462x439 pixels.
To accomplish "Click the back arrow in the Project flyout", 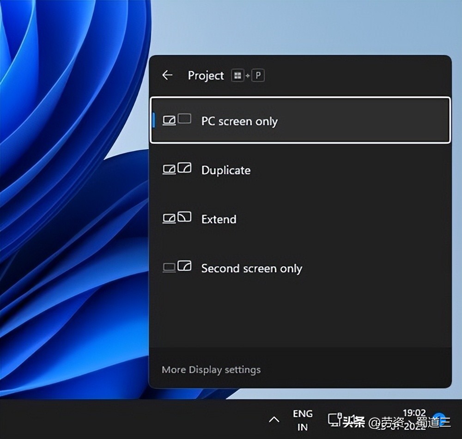I will point(167,75).
